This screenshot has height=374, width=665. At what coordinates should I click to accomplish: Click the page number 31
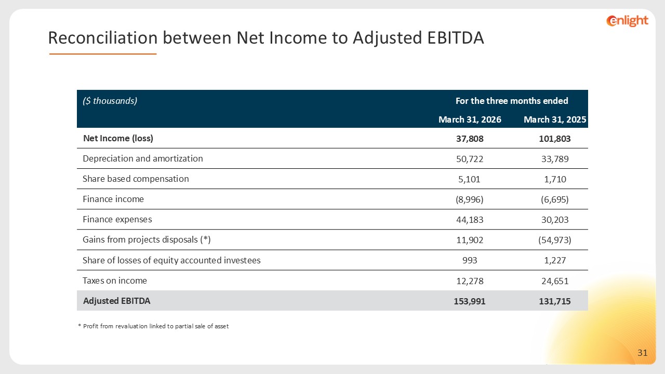[x=643, y=353]
